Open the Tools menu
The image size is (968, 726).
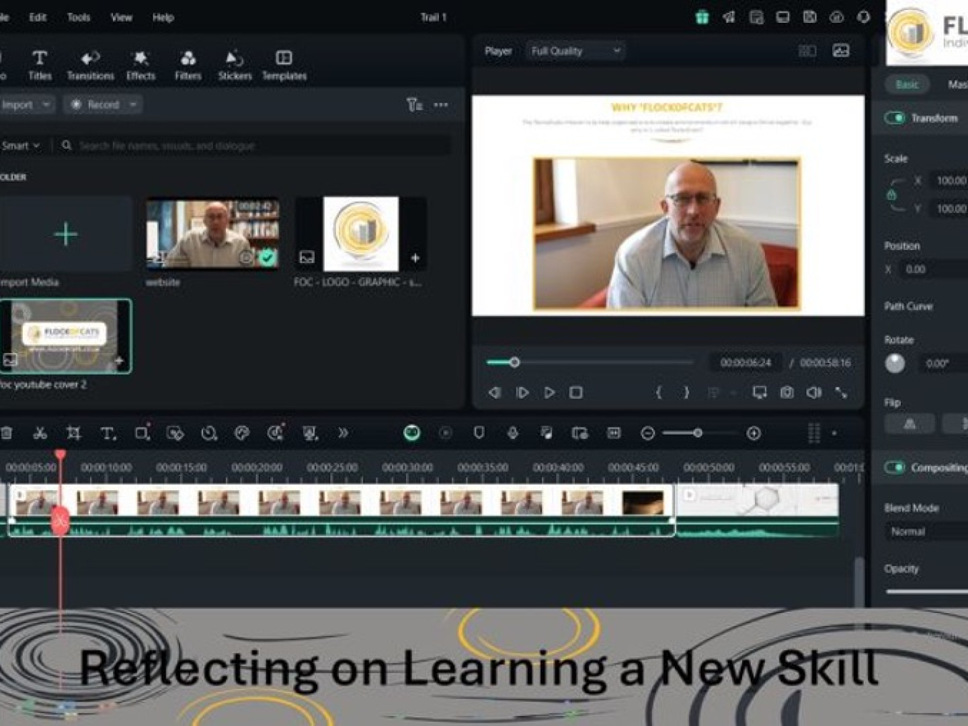(79, 17)
